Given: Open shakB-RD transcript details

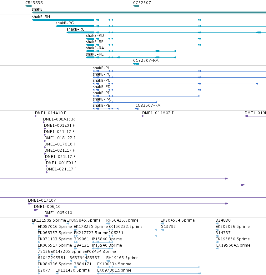Looking at the screenshot, I should (95, 36).
